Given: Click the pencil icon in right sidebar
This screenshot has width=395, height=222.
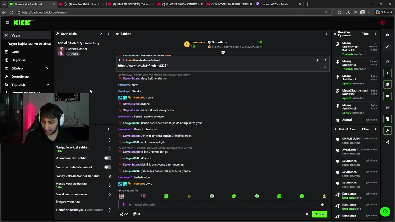Looking at the screenshot, I should pyautogui.click(x=388, y=47).
